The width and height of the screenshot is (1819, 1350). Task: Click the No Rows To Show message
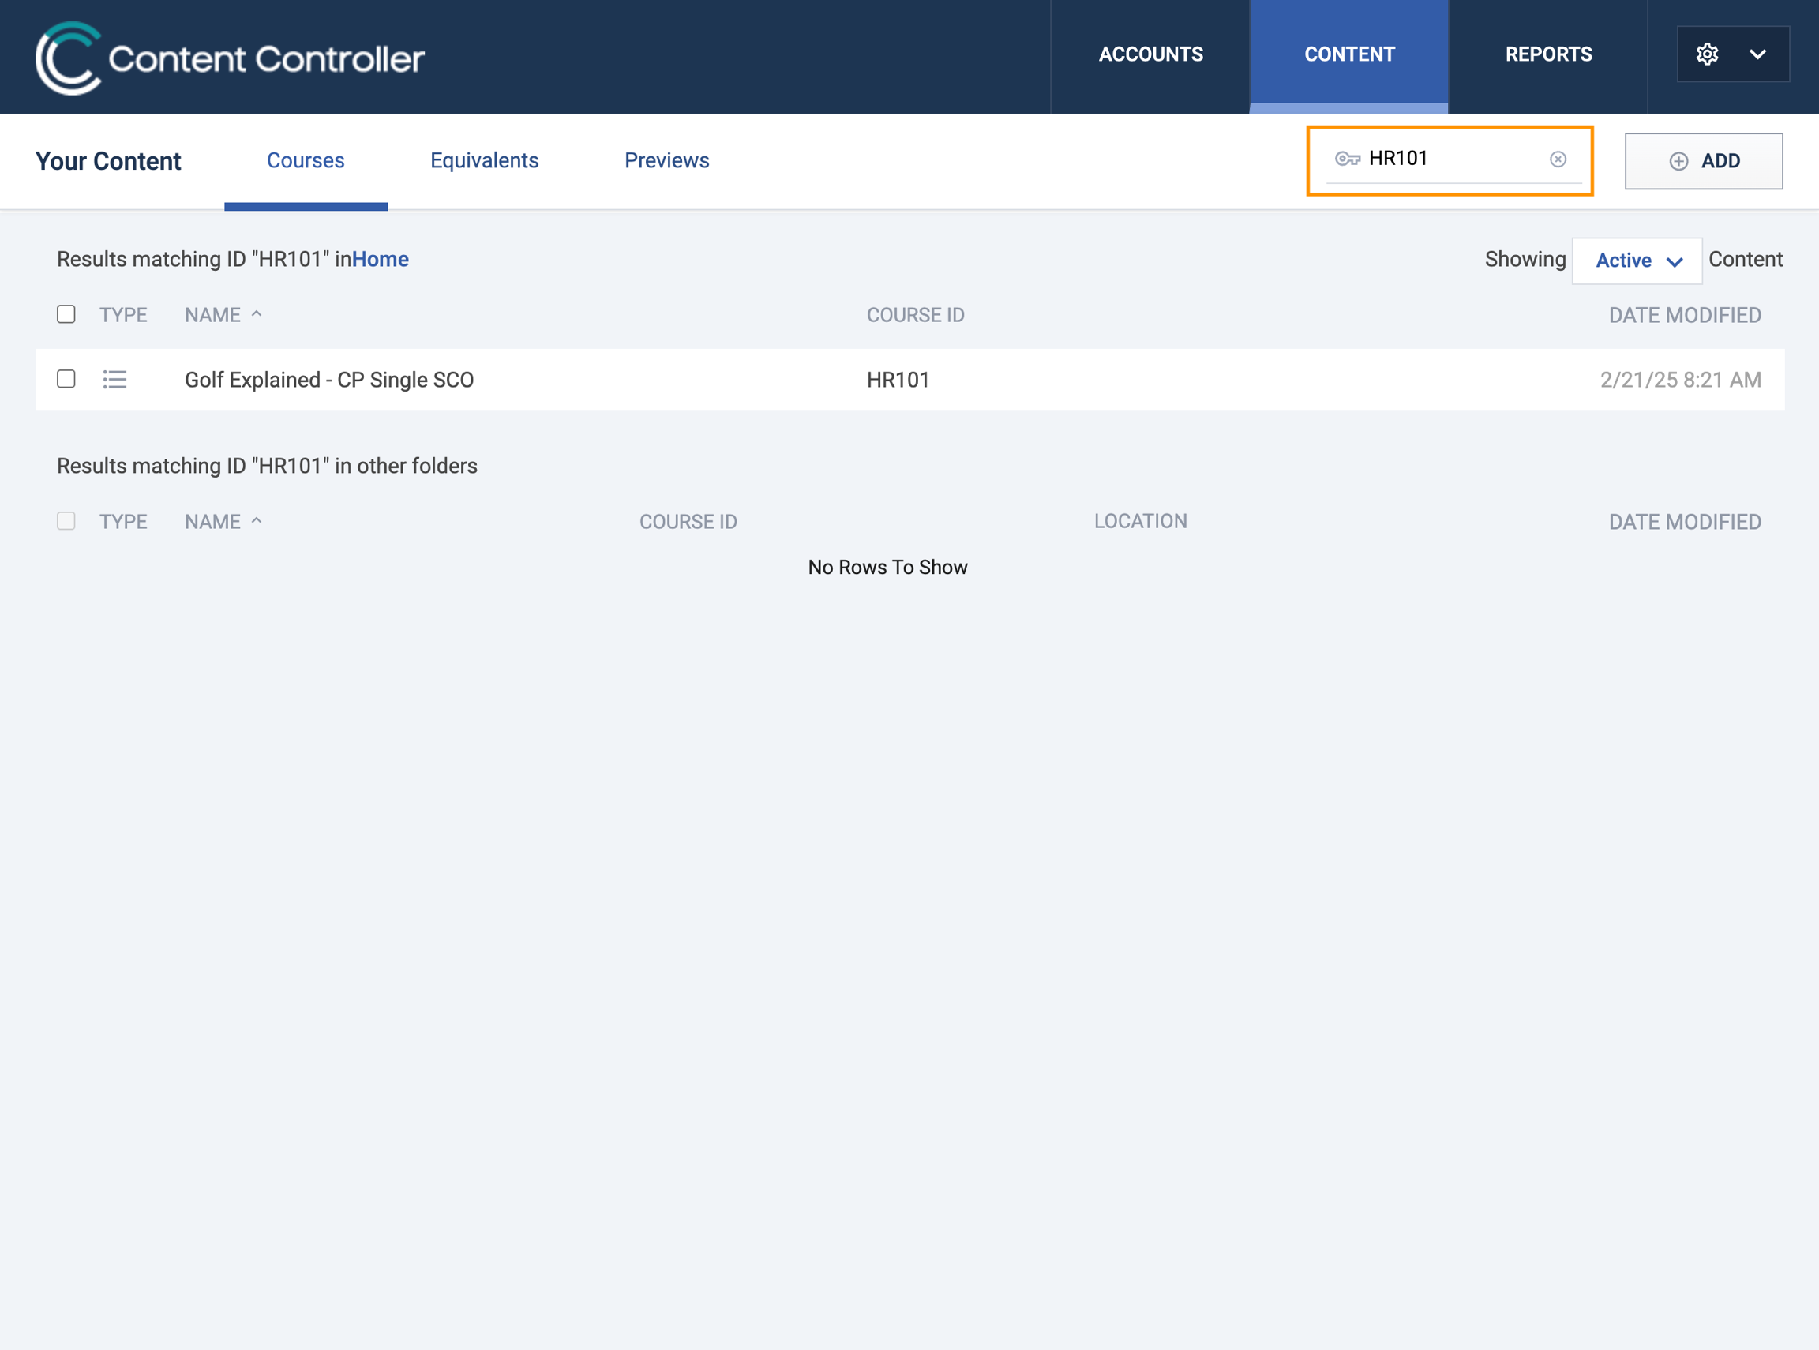[x=887, y=567]
